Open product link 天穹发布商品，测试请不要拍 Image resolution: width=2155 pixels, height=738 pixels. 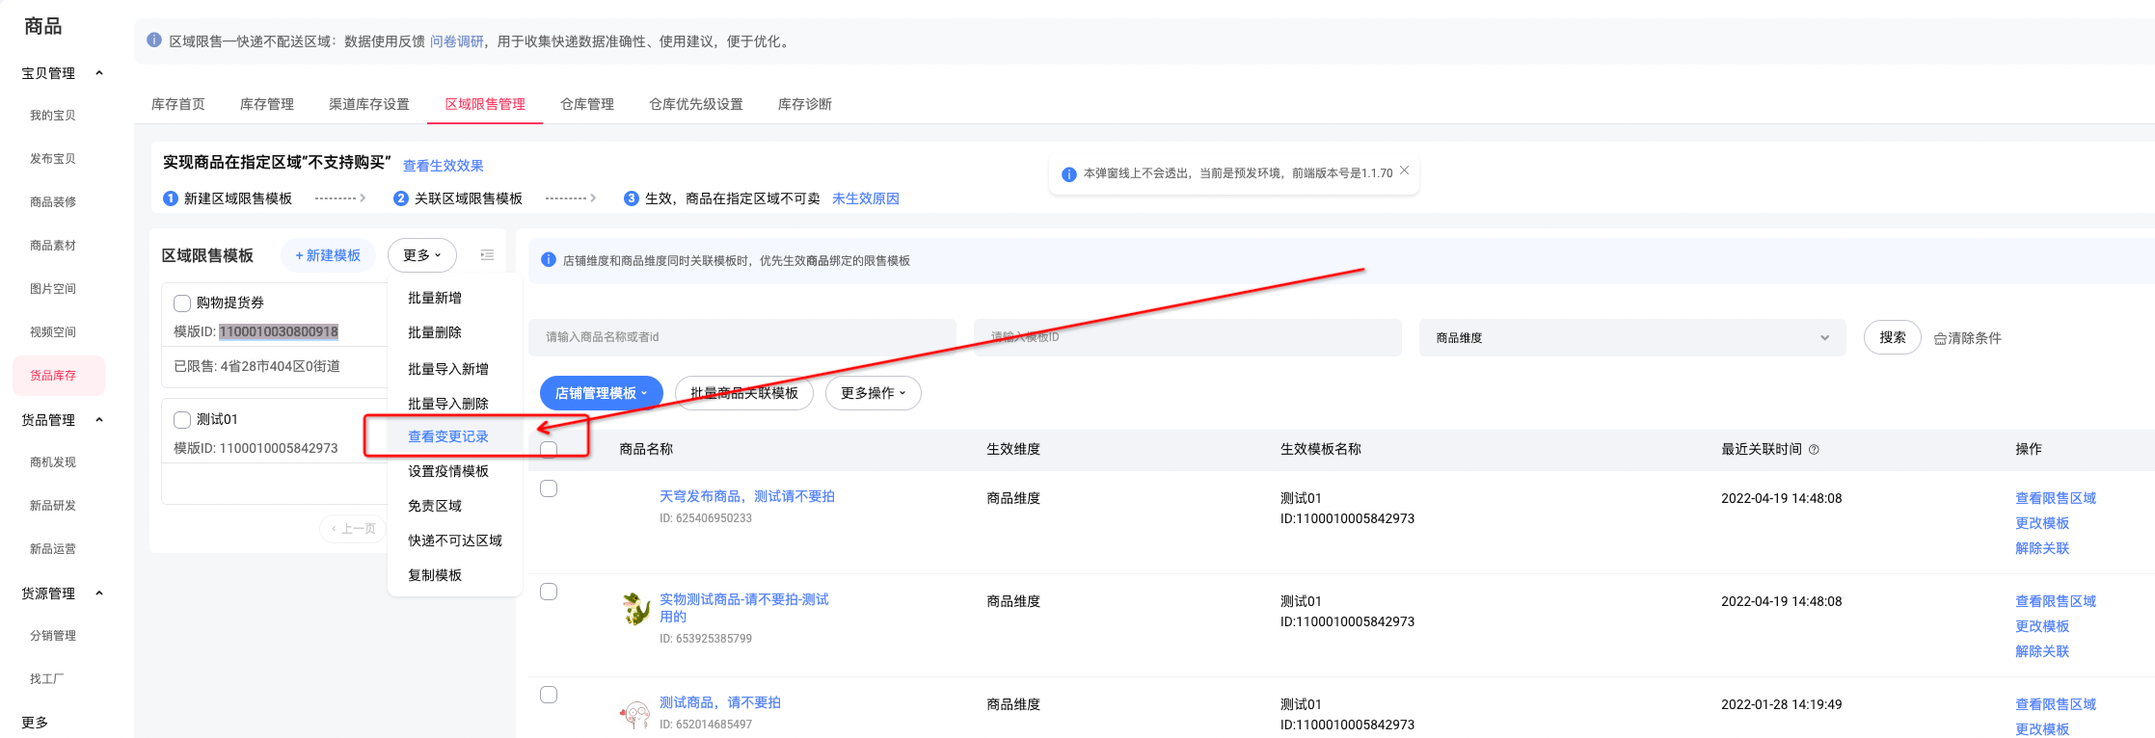click(x=747, y=496)
